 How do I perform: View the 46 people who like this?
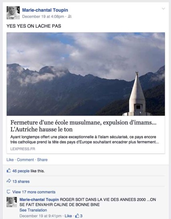(x=21, y=171)
